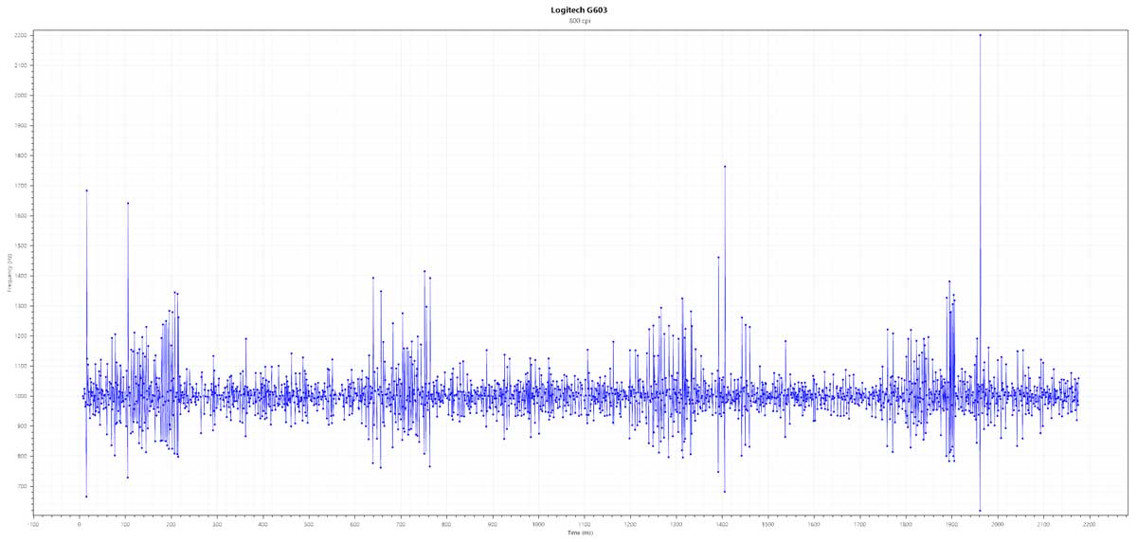Select the '-100' tick on the time axis
Screen dimensions: 1137x542
click(34, 523)
